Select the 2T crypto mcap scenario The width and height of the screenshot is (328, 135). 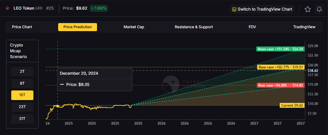click(22, 72)
